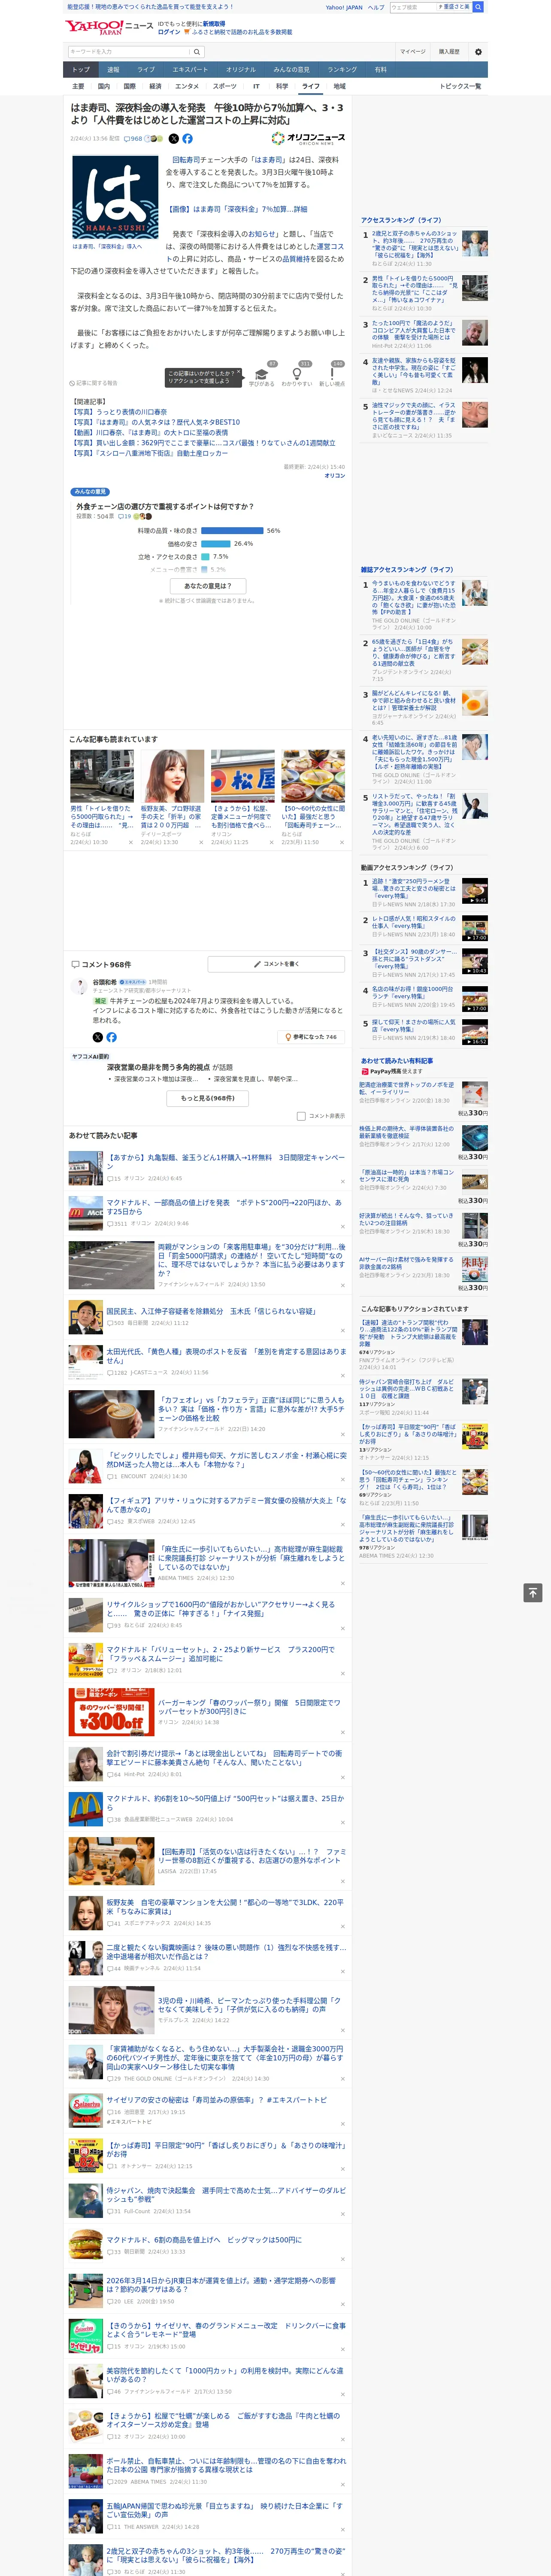Click the コメントを書く button
The width and height of the screenshot is (551, 2576).
[x=277, y=964]
